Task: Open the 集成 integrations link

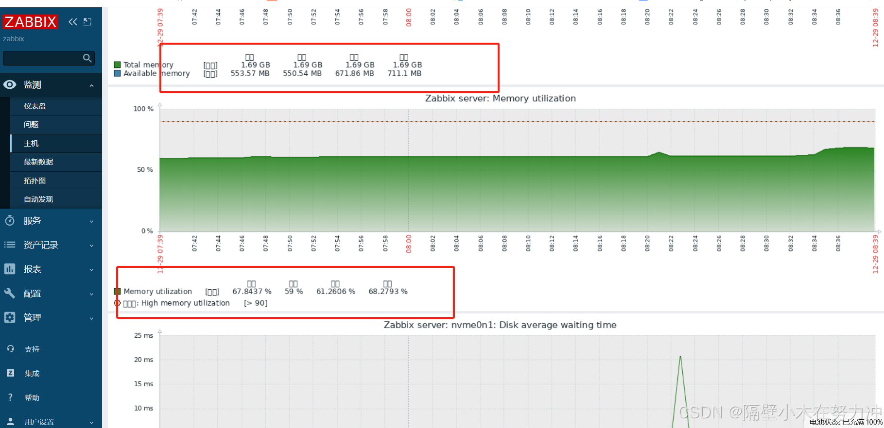Action: pos(32,374)
